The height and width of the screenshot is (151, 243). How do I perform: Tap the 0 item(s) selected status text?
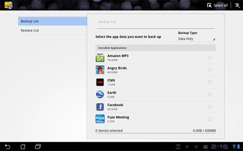pyautogui.click(x=109, y=131)
